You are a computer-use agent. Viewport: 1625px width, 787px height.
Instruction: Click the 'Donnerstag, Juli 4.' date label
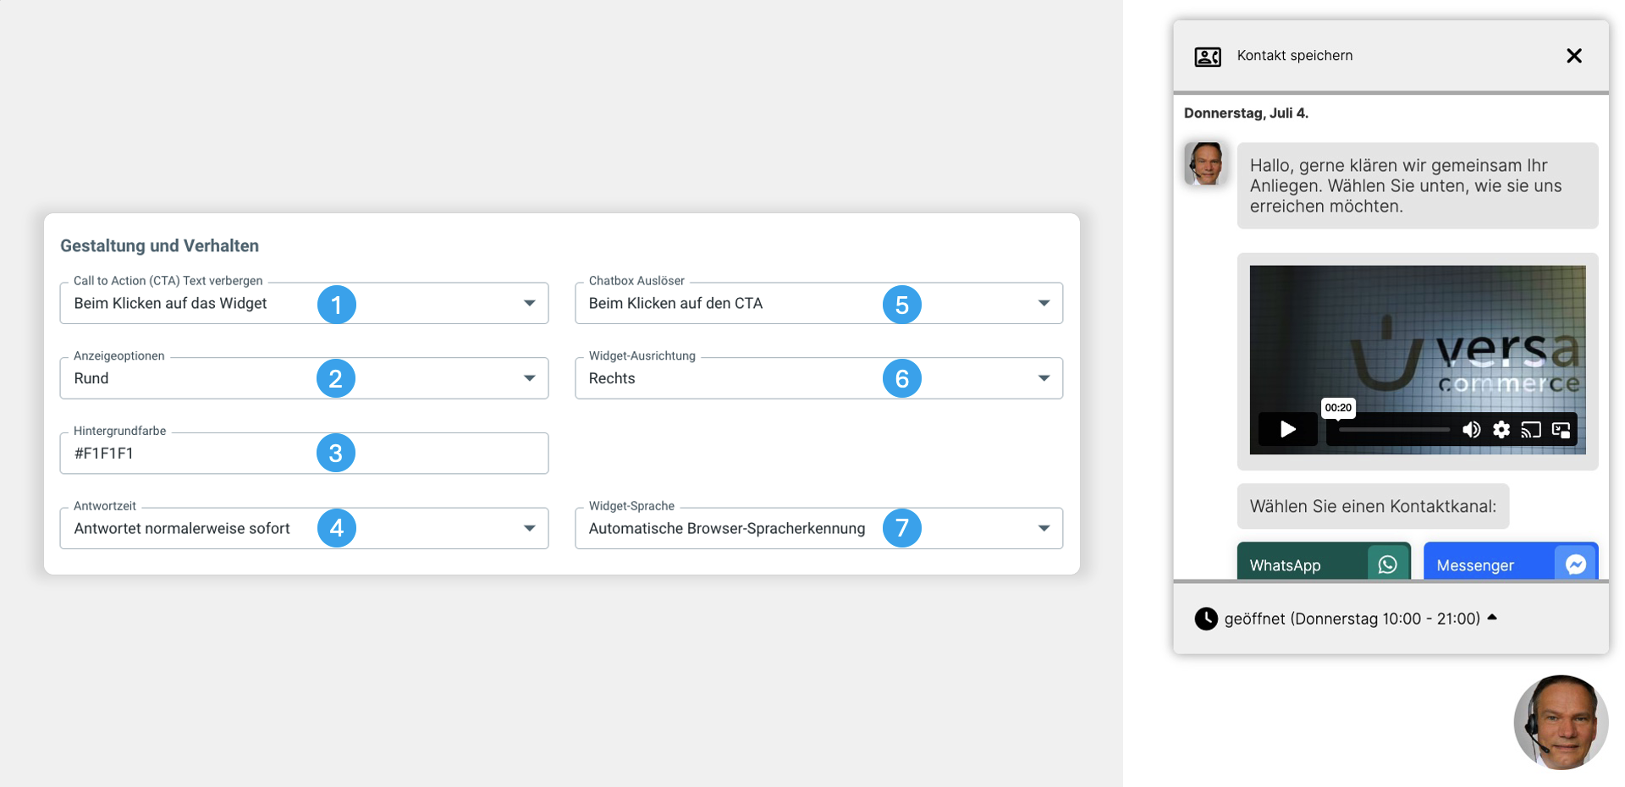coord(1246,113)
